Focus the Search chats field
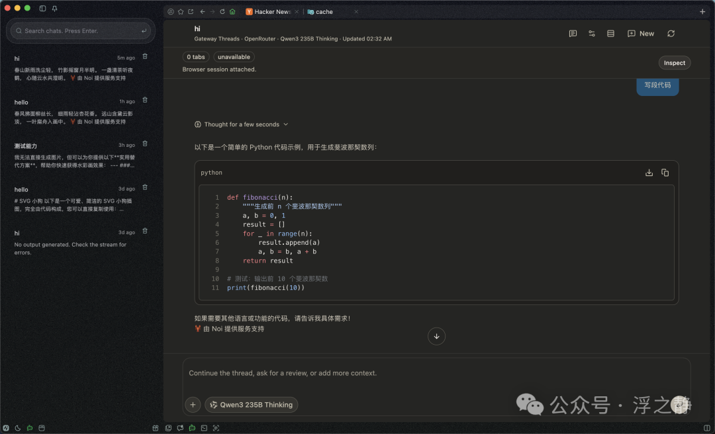Viewport: 715px width, 434px height. (x=81, y=31)
